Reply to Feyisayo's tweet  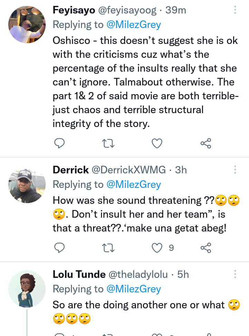[59, 143]
